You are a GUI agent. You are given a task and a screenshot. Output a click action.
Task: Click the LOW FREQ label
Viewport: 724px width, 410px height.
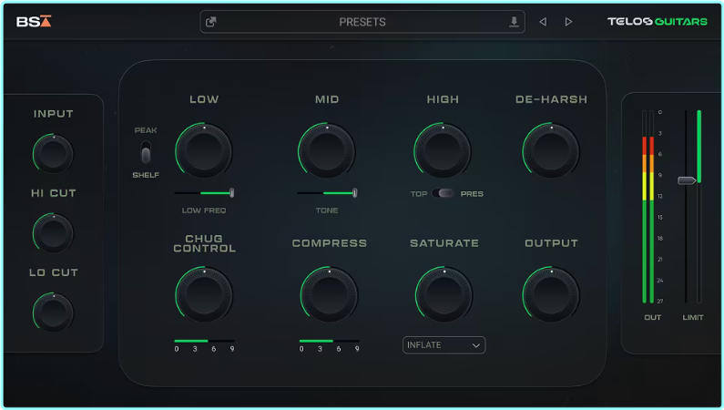204,210
